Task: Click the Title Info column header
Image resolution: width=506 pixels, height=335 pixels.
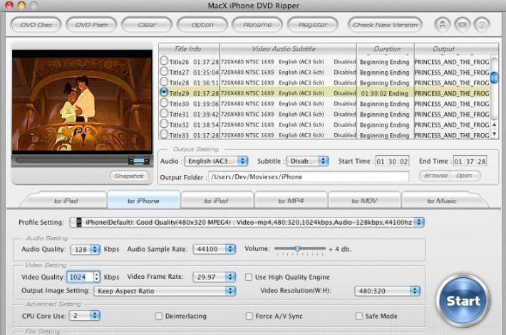Action: tap(189, 49)
